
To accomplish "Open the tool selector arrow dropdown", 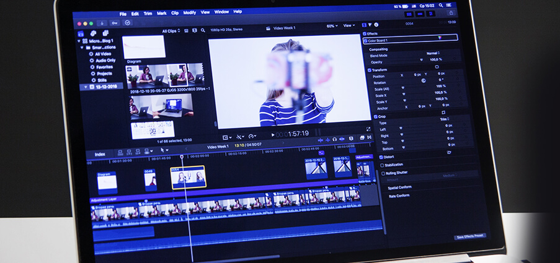I will point(164,151).
